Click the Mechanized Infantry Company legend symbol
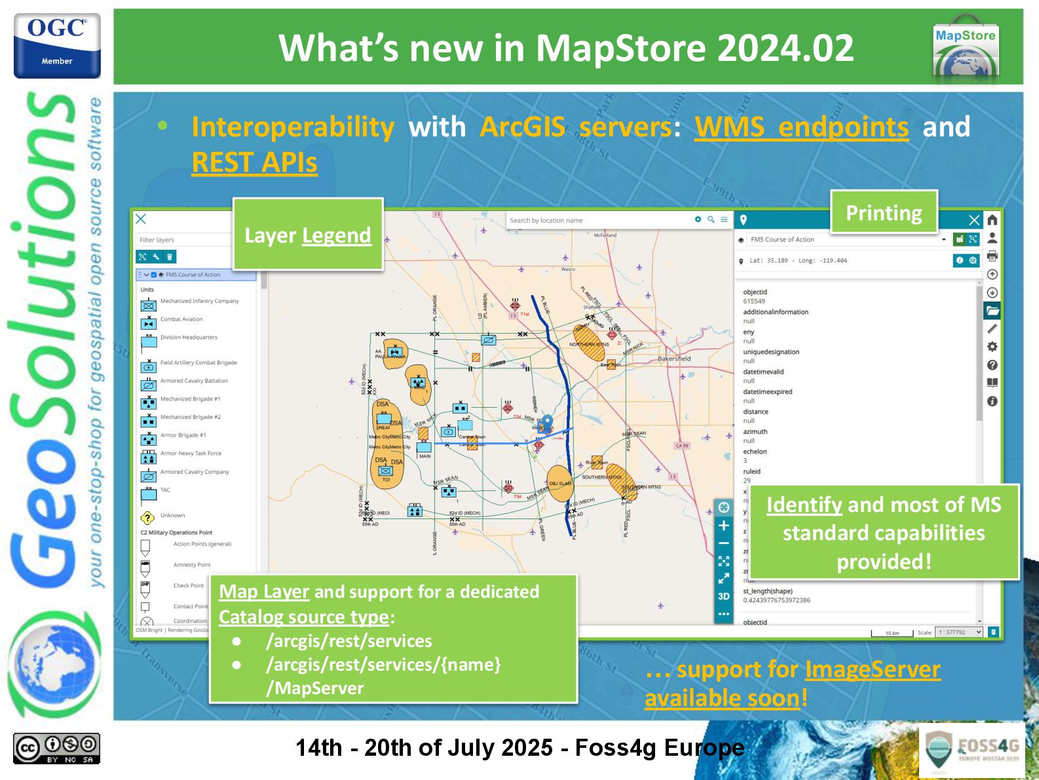This screenshot has height=780, width=1039. coord(149,305)
